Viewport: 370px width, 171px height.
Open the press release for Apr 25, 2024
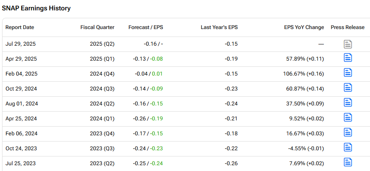348,117
